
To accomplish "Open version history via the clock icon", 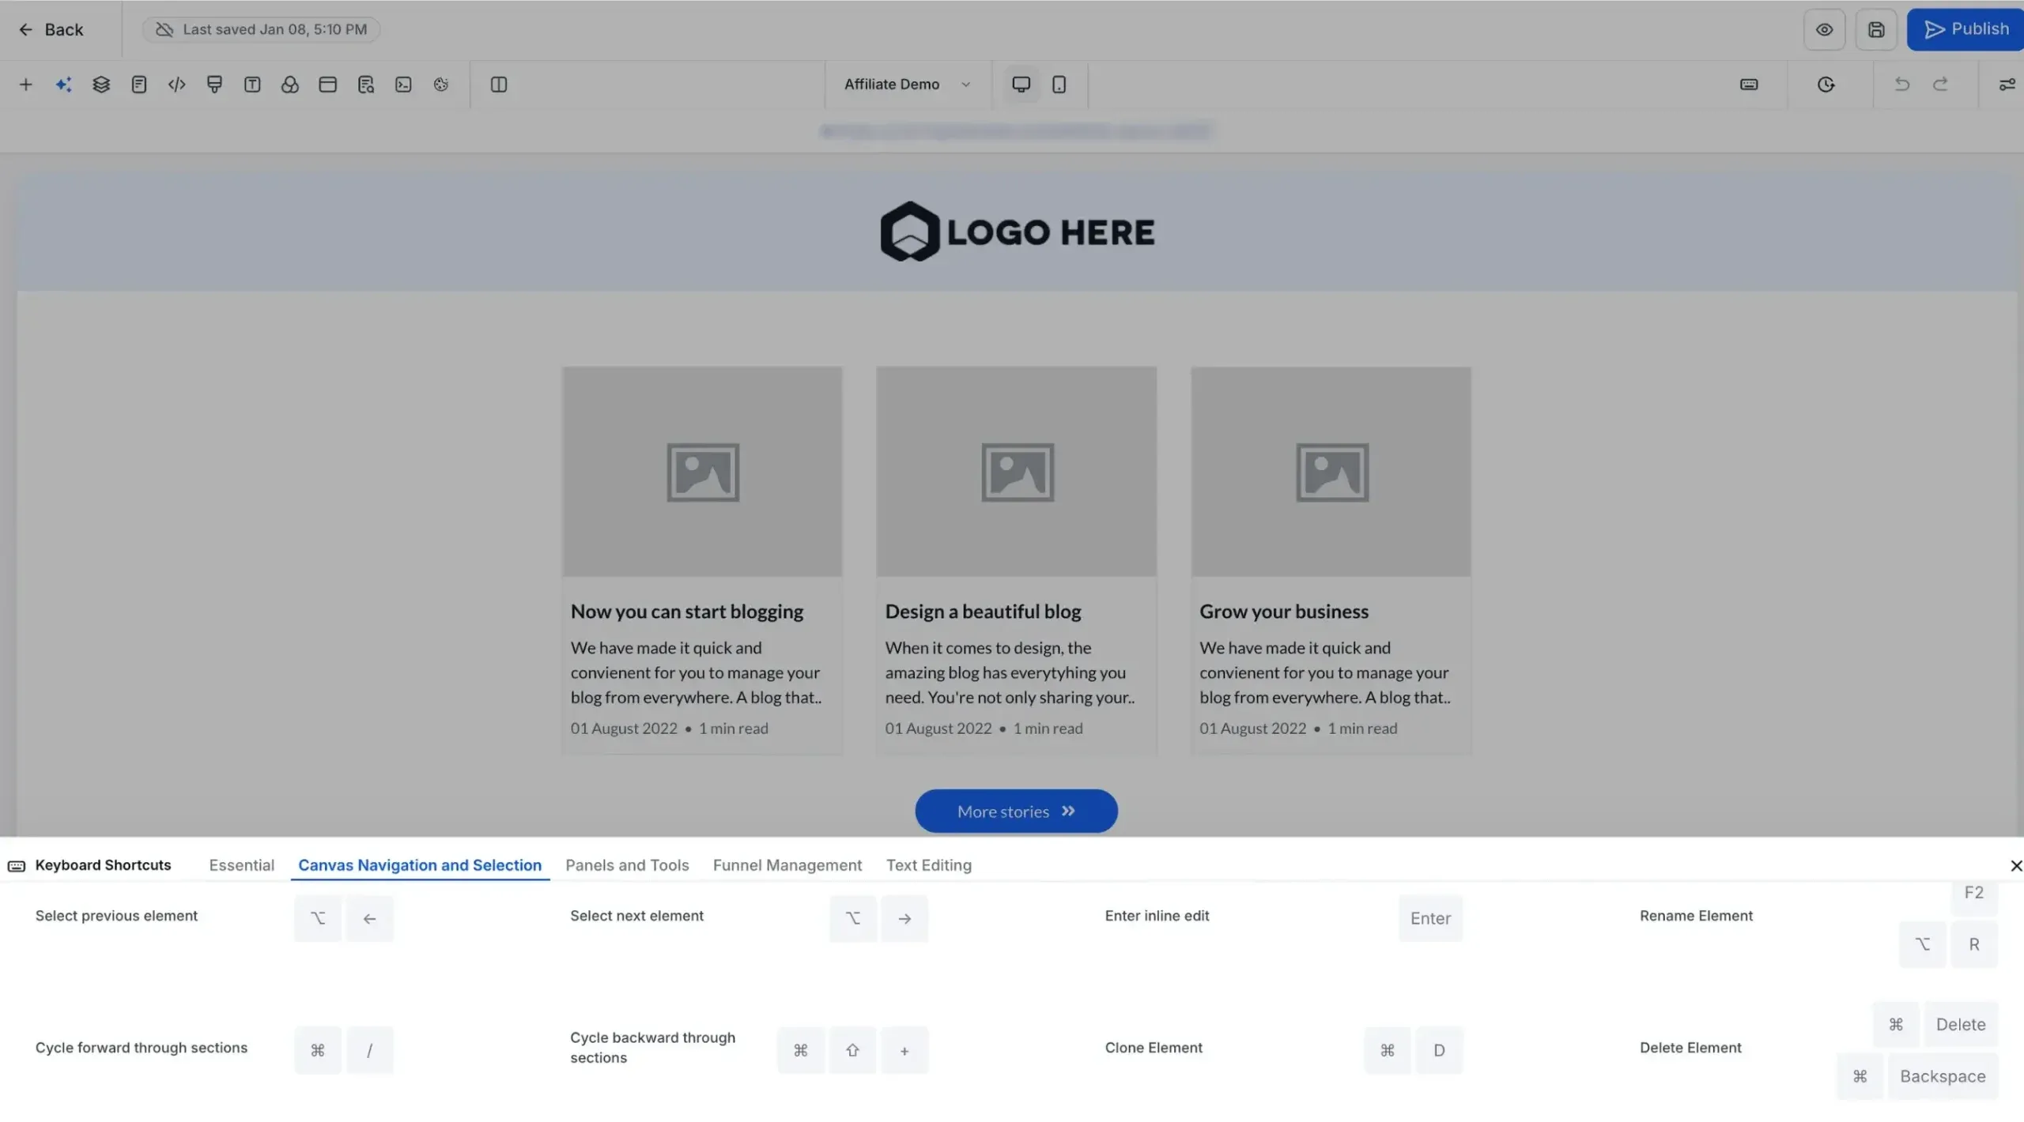I will point(1826,84).
